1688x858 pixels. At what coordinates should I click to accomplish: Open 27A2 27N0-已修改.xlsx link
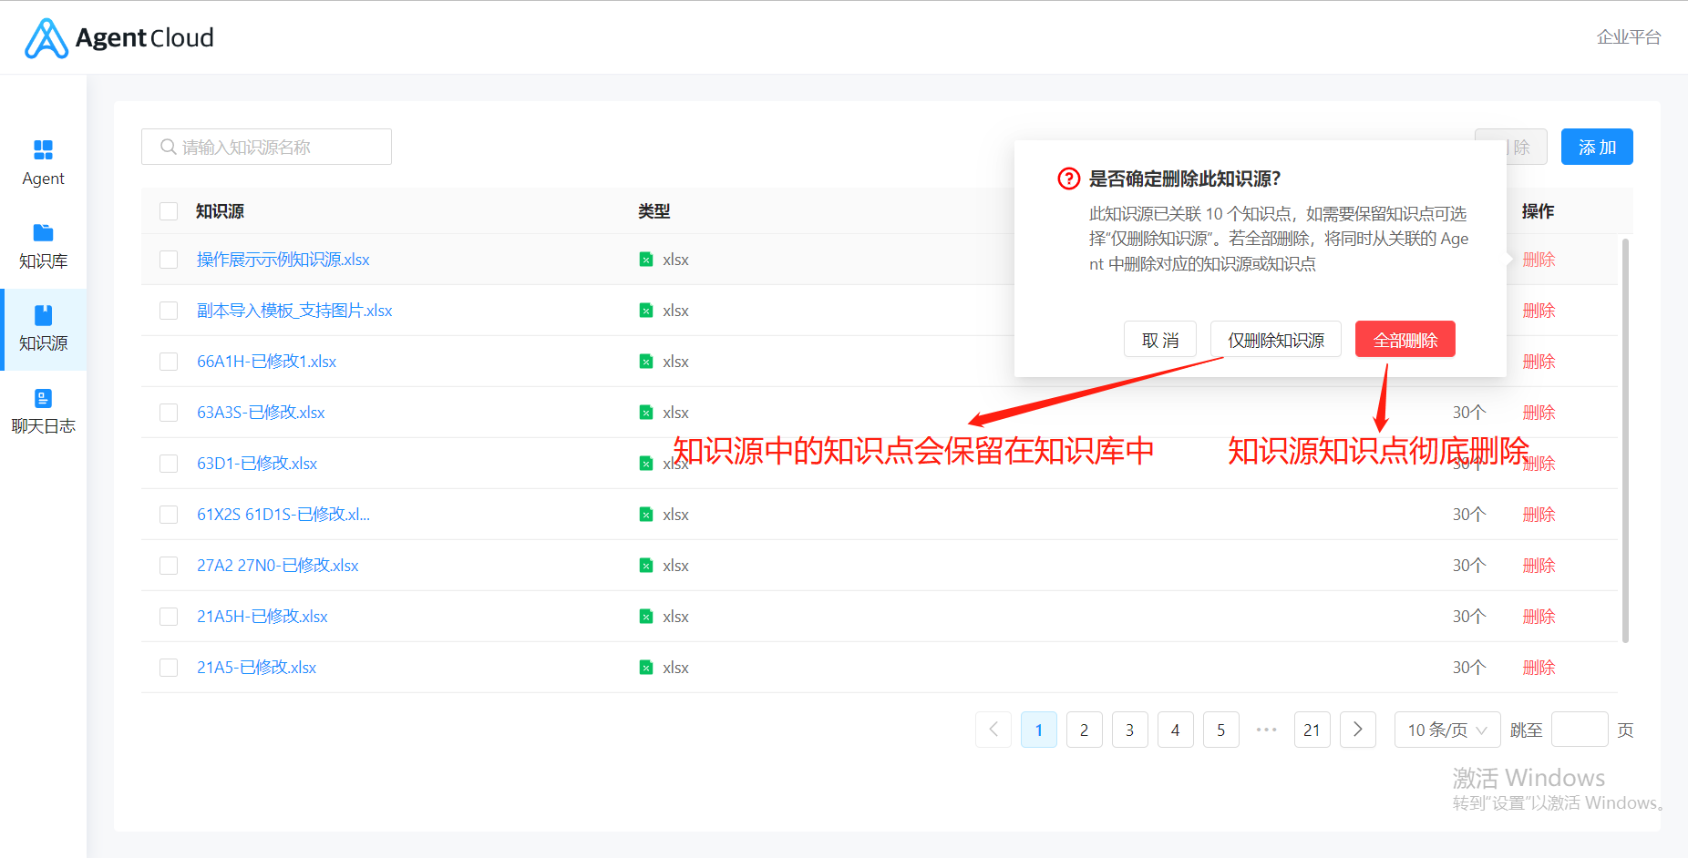(278, 566)
